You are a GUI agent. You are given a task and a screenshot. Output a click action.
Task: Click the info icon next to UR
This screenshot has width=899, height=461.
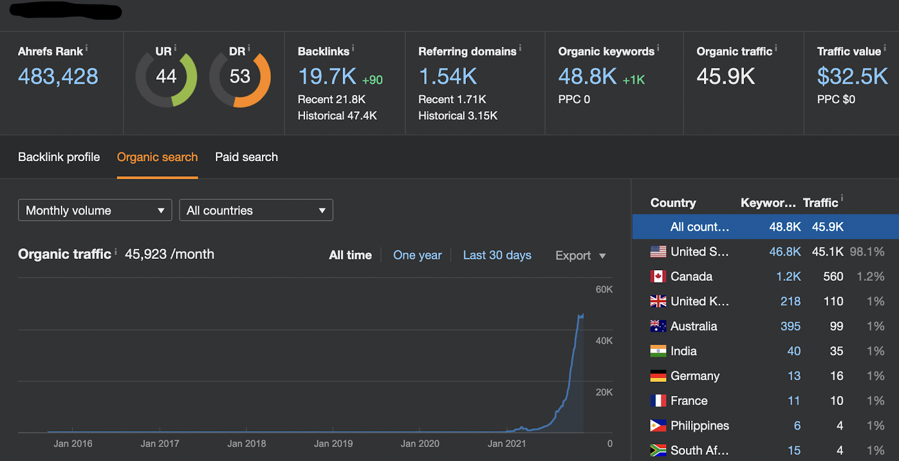pos(175,48)
